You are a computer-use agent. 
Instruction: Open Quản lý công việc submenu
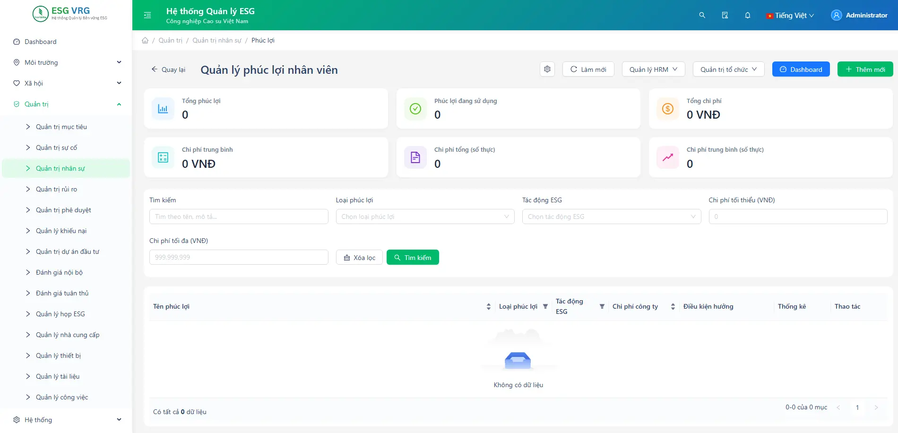[66, 397]
